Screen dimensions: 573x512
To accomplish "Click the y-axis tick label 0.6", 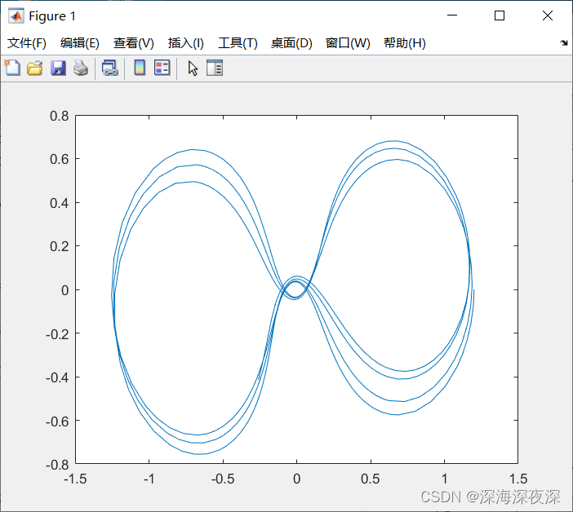I will click(x=60, y=159).
